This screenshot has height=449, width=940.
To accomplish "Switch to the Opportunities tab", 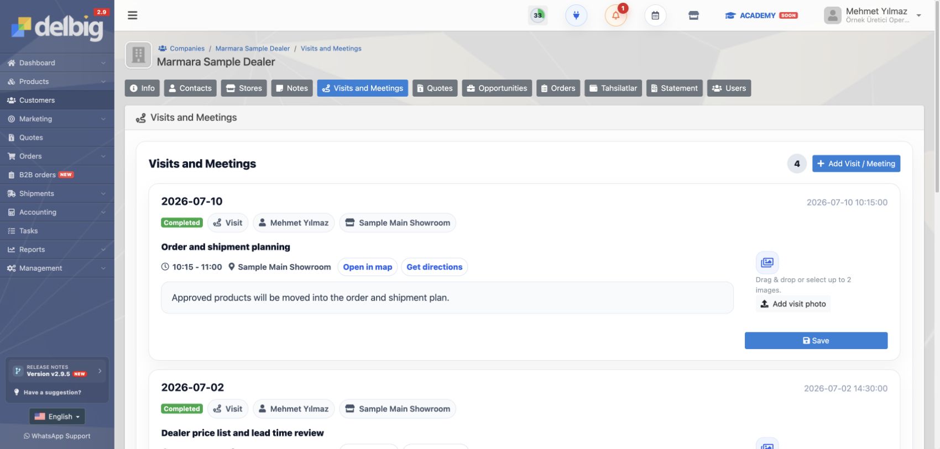I will (x=497, y=88).
